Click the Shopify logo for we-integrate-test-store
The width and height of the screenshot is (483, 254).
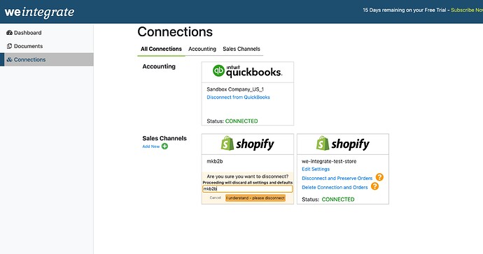342,144
